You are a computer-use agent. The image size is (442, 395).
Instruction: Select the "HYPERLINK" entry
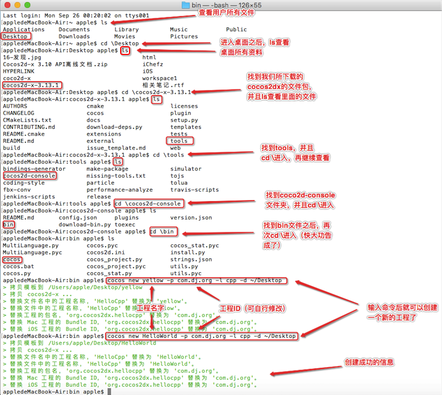pyautogui.click(x=18, y=71)
